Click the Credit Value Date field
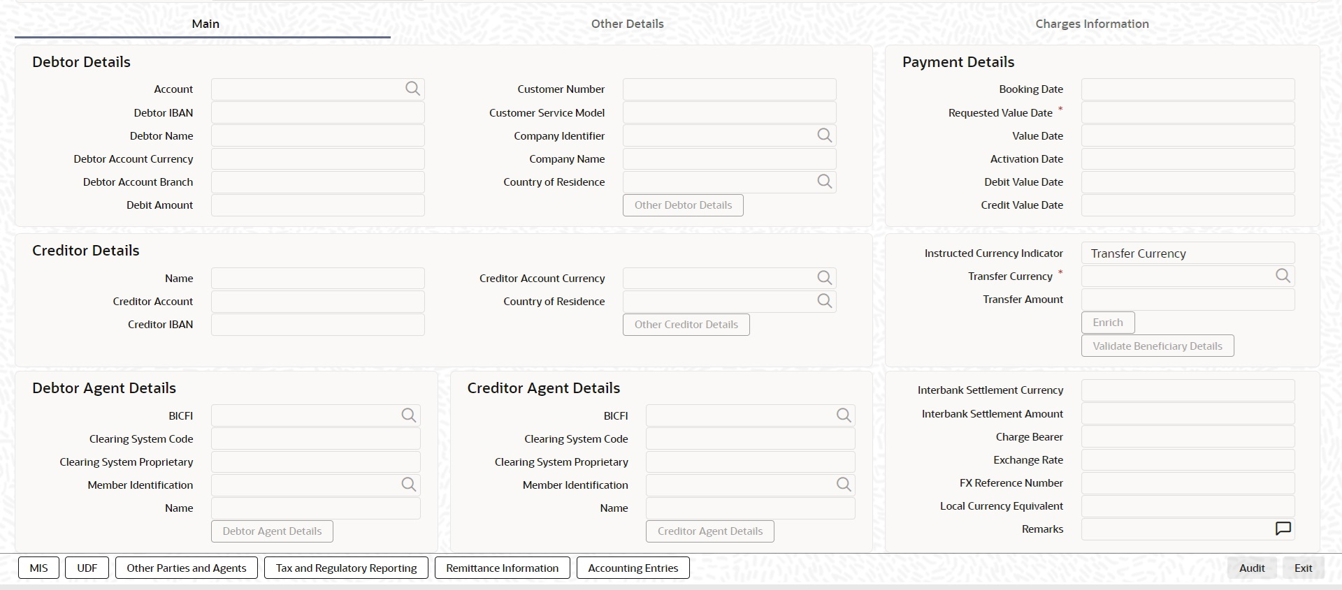The height and width of the screenshot is (590, 1342). (x=1188, y=205)
